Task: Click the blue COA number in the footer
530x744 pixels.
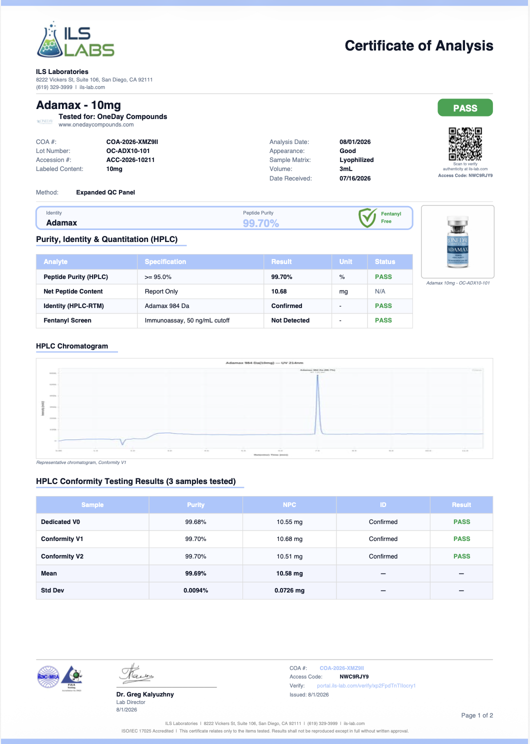Action: click(x=342, y=668)
